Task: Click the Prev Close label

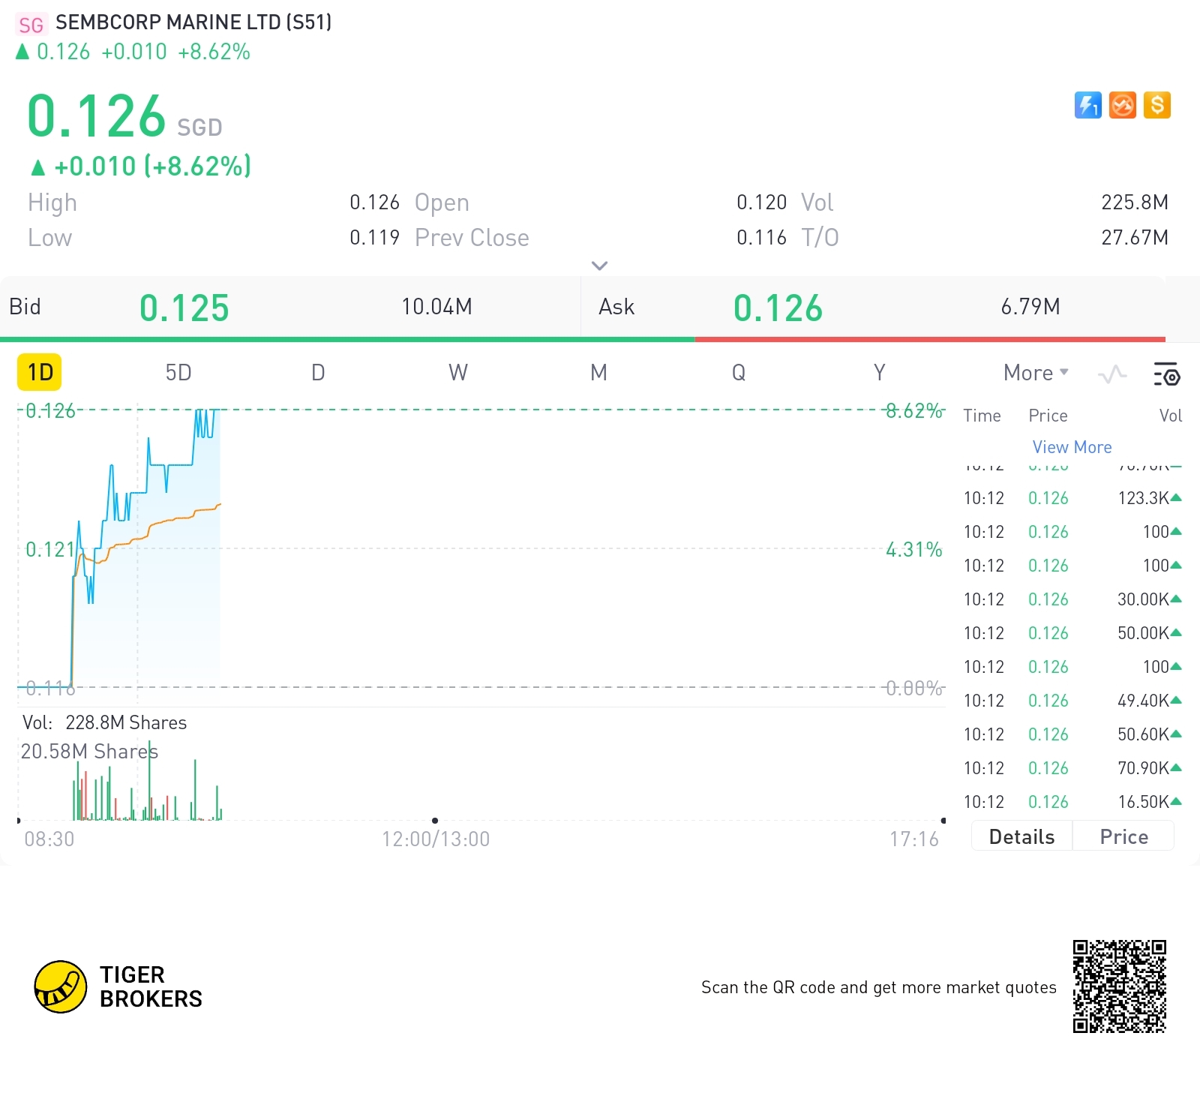Action: pyautogui.click(x=472, y=238)
